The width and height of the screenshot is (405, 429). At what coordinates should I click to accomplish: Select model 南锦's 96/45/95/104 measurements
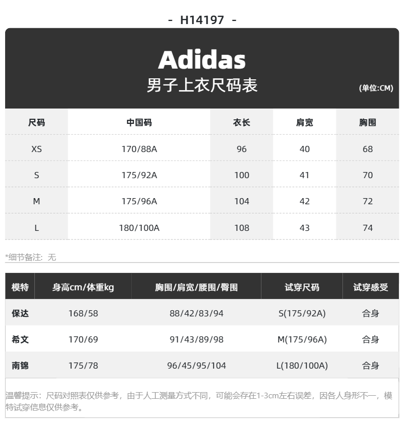point(196,366)
